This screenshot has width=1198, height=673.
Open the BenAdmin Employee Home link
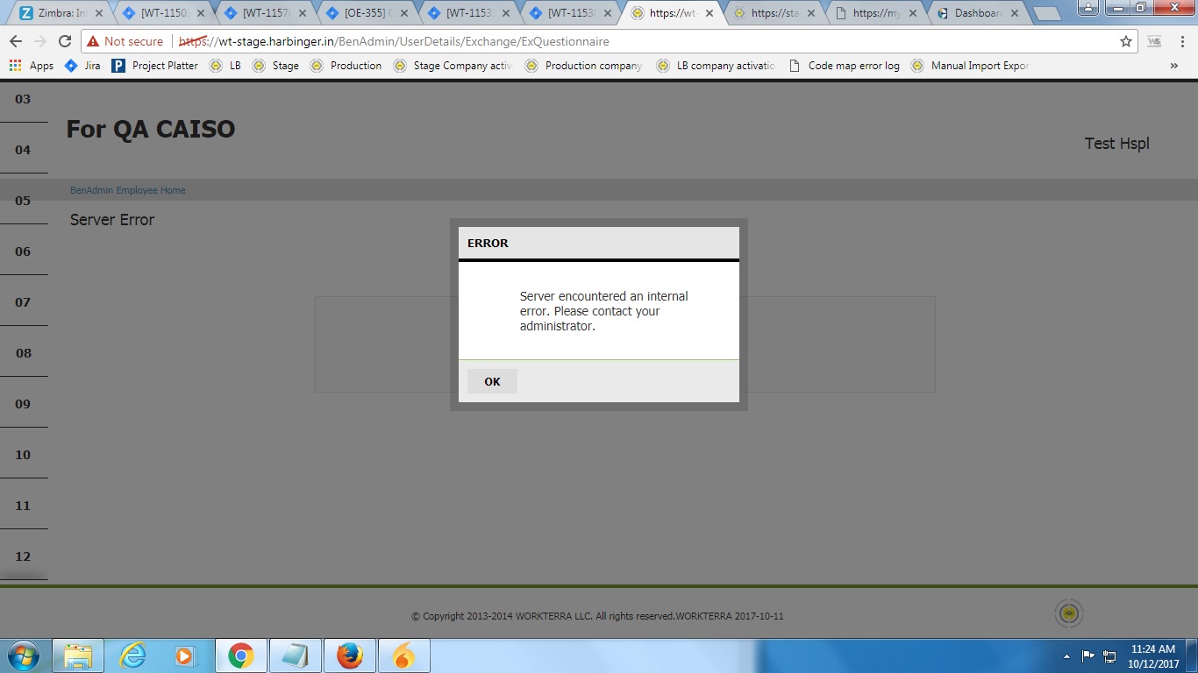pos(128,190)
